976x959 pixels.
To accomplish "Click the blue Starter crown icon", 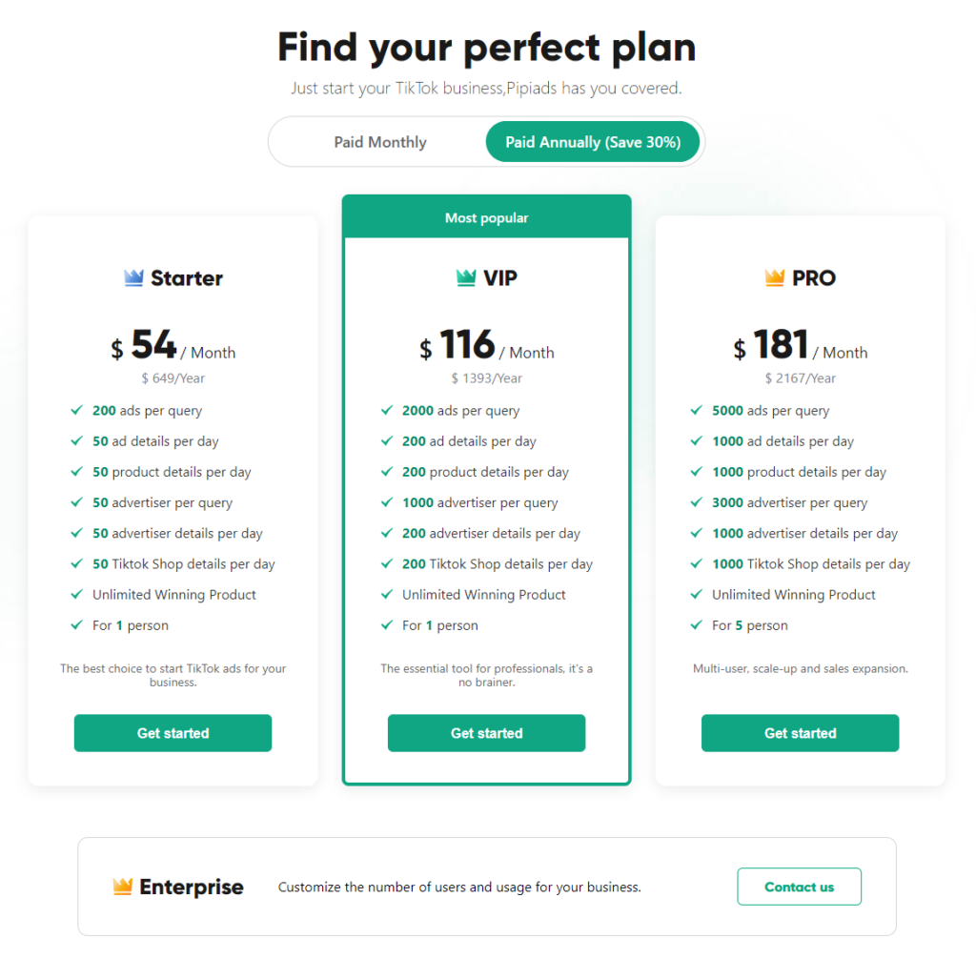I will [133, 277].
